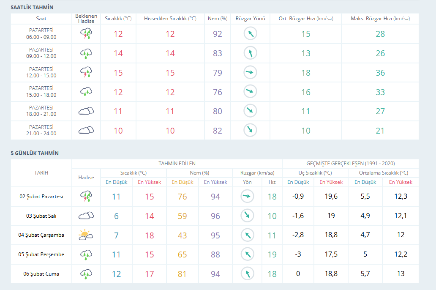Click the rain icon for 06 Şubat Cuma
Image resolution: width=436 pixels, height=290 pixels.
pos(86,274)
